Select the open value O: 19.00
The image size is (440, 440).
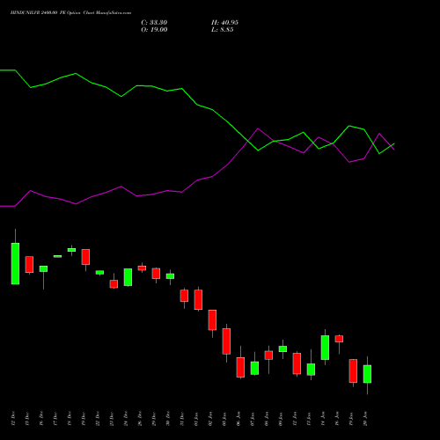point(154,30)
